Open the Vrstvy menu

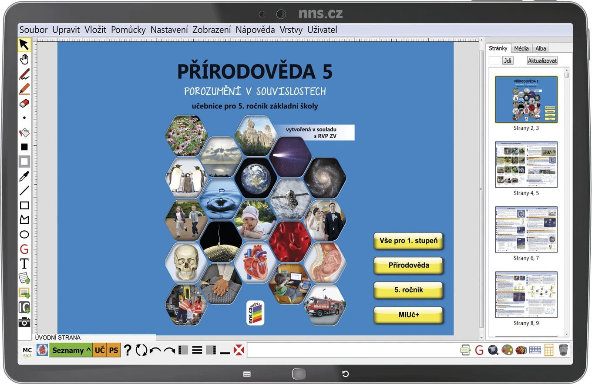point(291,30)
